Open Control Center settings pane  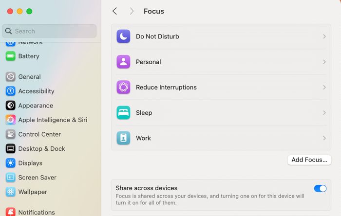(39, 134)
